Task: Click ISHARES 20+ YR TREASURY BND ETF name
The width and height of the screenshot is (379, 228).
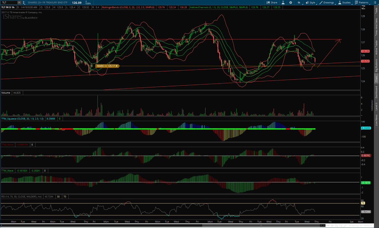Action: click(x=48, y=3)
